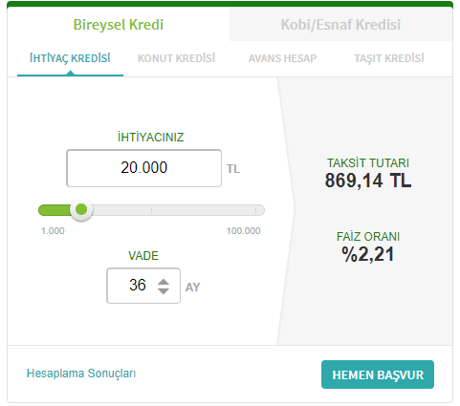Click the Vade field showing 36
460x406 pixels.
point(143,286)
